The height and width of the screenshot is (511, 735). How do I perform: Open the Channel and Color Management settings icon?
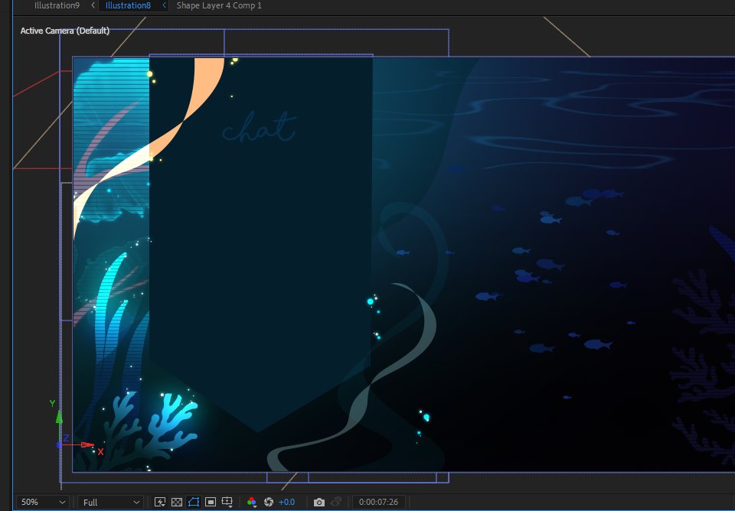[253, 502]
